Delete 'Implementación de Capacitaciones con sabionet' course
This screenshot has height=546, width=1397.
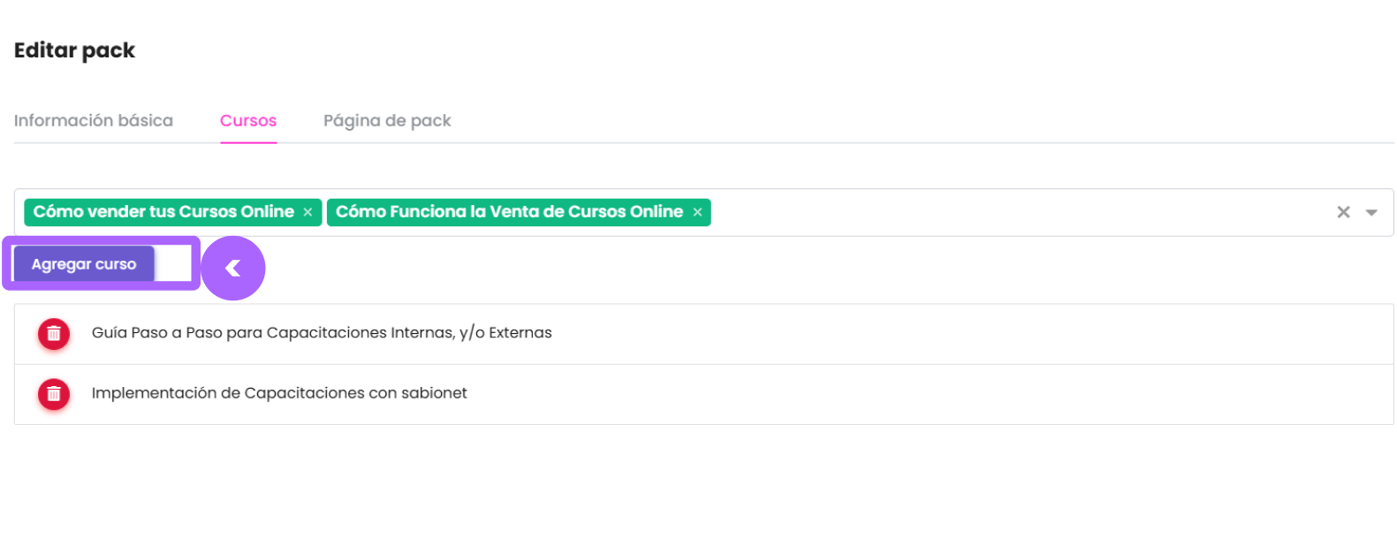coord(54,394)
